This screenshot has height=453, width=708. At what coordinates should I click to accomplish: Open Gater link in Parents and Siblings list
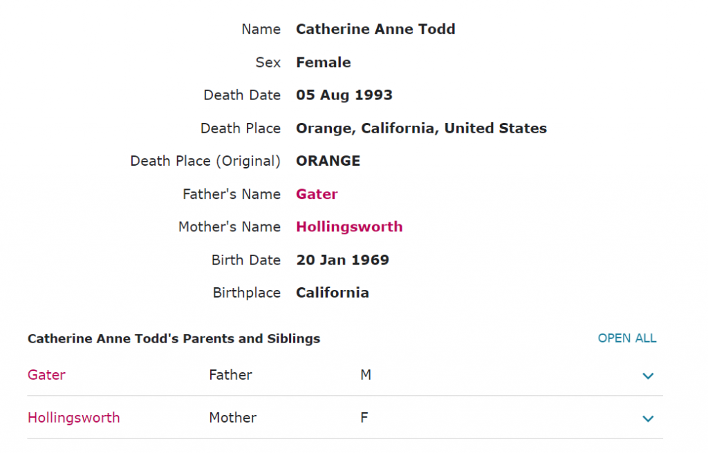point(46,375)
